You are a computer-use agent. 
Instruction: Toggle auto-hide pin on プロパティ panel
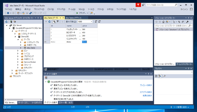pos(189,68)
